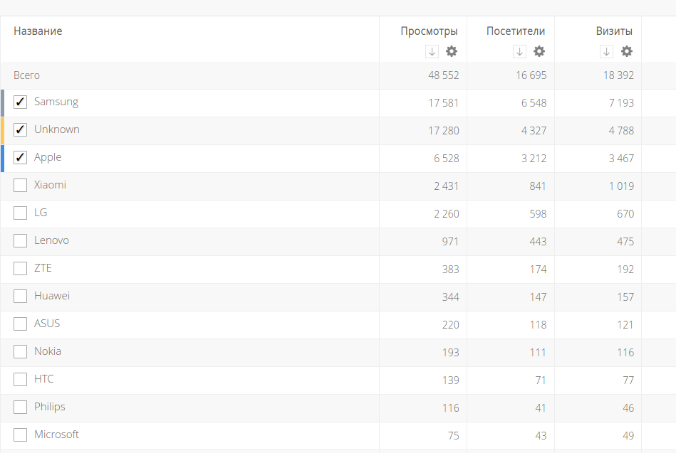This screenshot has width=676, height=453.
Task: Open gear settings for Просмотры column
Action: (x=452, y=51)
